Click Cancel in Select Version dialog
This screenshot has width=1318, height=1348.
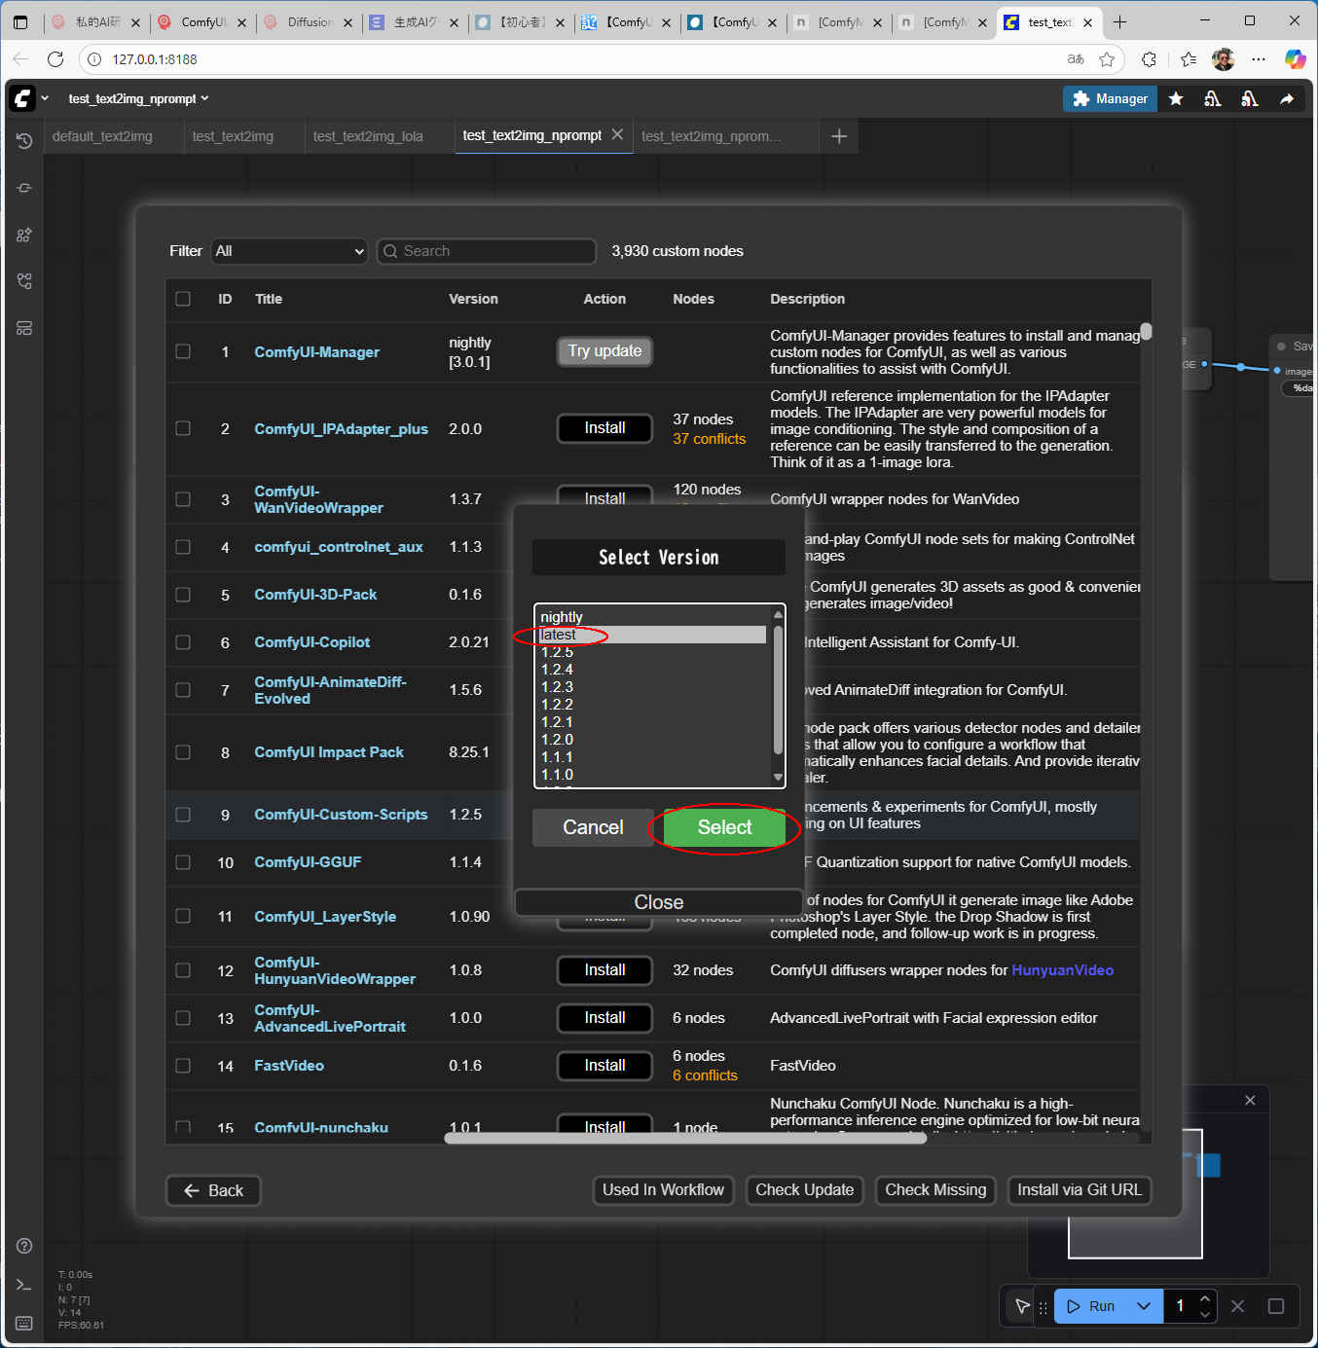(x=593, y=827)
